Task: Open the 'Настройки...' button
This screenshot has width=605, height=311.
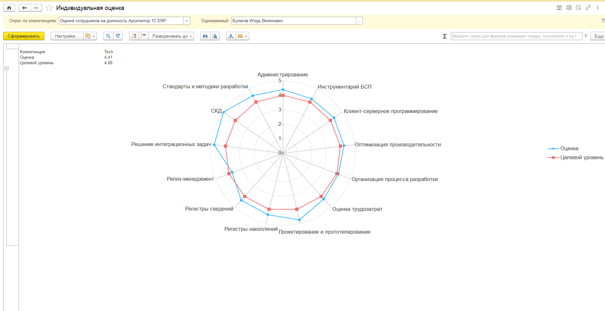Action: point(67,36)
